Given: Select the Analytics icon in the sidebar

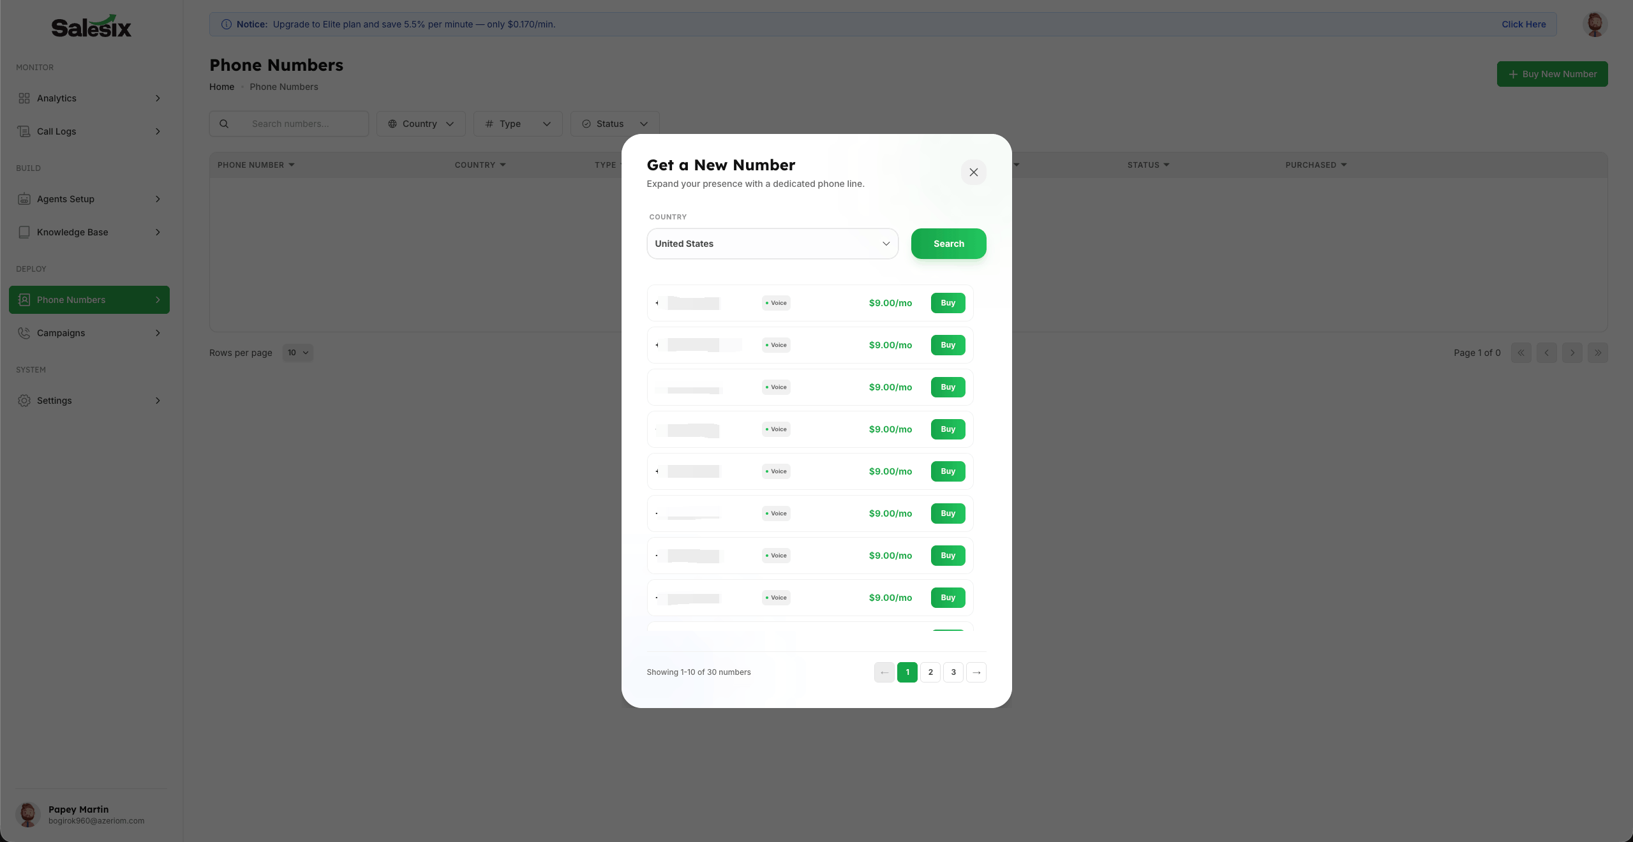Looking at the screenshot, I should [24, 98].
